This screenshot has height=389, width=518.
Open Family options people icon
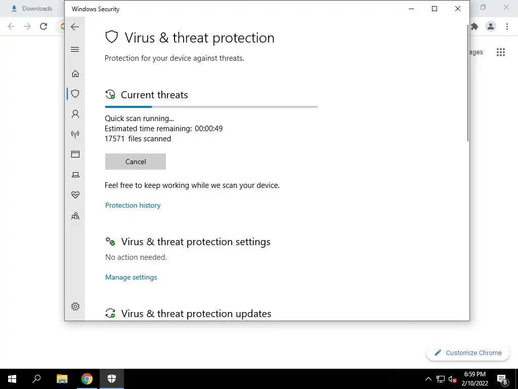[75, 216]
